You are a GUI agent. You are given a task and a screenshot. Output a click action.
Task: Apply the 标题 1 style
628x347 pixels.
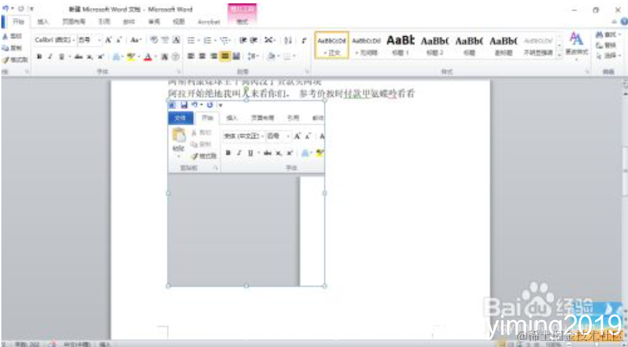coord(400,45)
